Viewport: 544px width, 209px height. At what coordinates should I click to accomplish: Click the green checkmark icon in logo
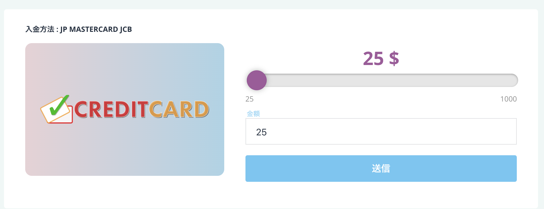coord(60,104)
